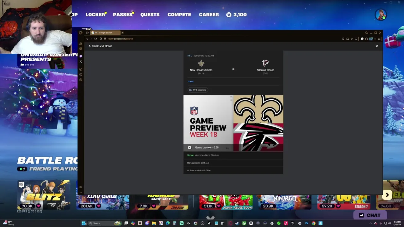Open the Fortnite CAREER tab
Screen dimensions: 404x227
(209, 15)
